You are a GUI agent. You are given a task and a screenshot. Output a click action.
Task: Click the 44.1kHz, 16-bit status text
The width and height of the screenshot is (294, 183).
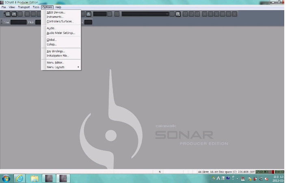pos(208,172)
